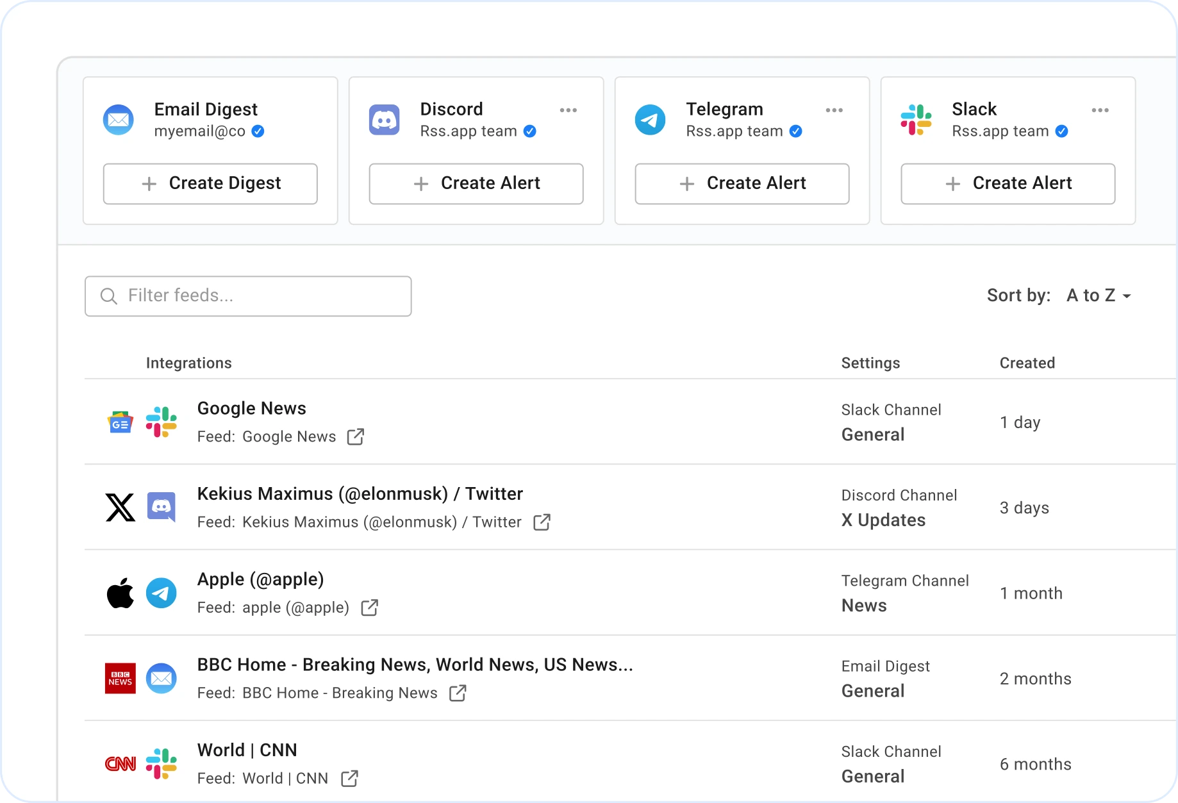Click 'Feed: BBC Home - Breaking News' text
Screen dimensions: 1178x803
[x=317, y=693]
